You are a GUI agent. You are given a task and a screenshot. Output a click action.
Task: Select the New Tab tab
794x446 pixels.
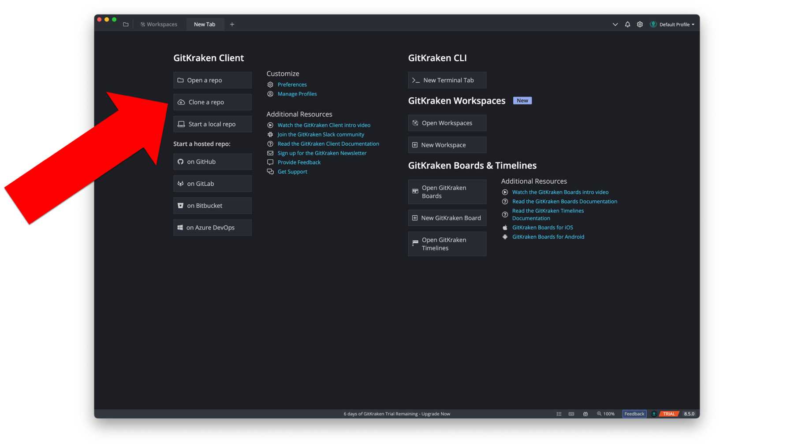tap(205, 24)
